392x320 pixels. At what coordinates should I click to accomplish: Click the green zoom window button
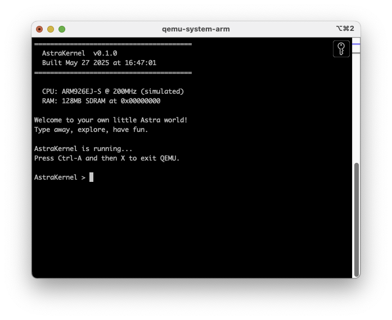(62, 29)
